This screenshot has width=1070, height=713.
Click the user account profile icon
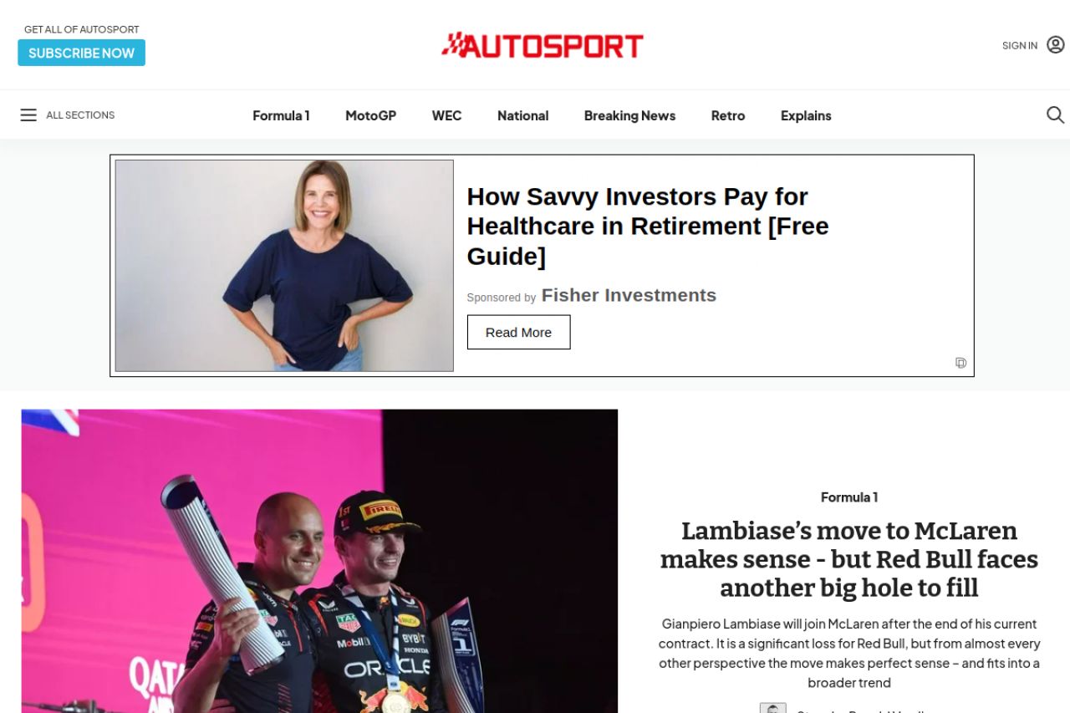pos(1056,45)
